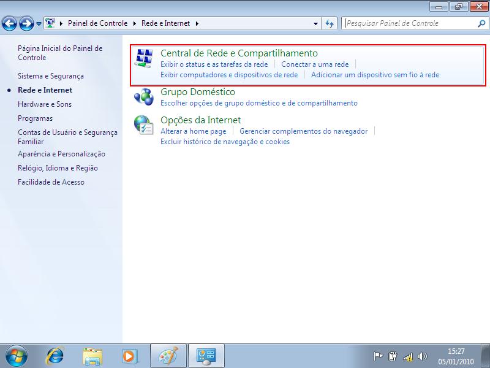Select Hardware e Sons category
The width and height of the screenshot is (490, 368).
pos(45,104)
